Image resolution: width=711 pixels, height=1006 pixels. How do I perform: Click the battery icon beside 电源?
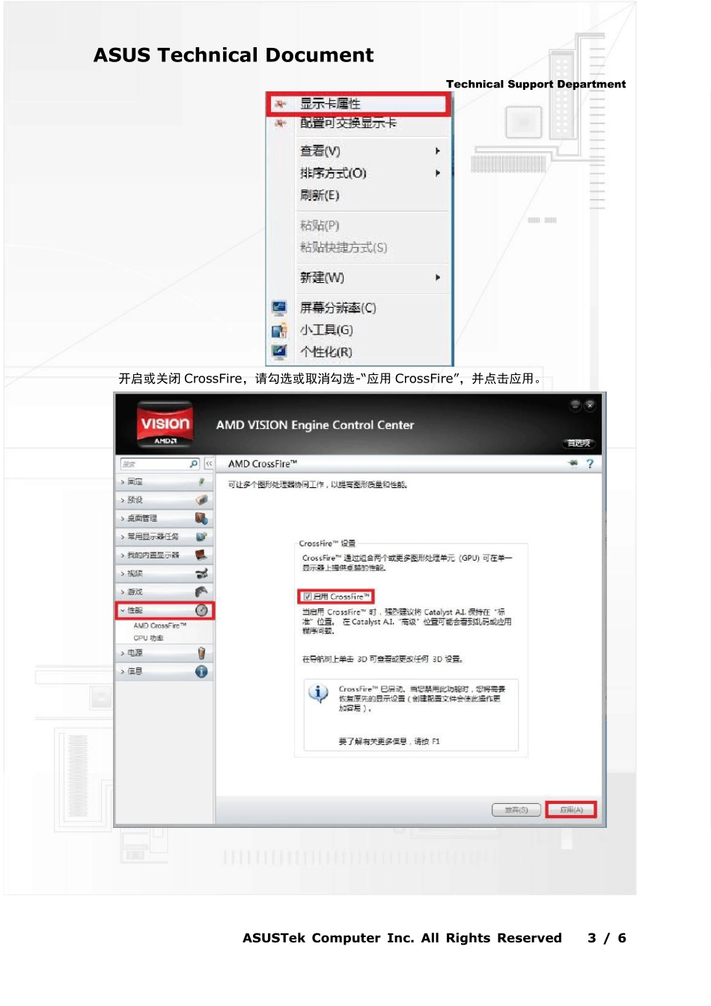point(201,653)
